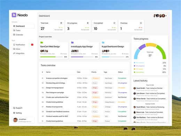This screenshot has width=181, height=136.
Task: Click Marketing tag of Plan Instagram campaign
Action: 108,92
